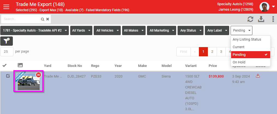The image size is (277, 114).
Task: Click the red warning triangle for GMC Sierra
Action: pos(258,76)
